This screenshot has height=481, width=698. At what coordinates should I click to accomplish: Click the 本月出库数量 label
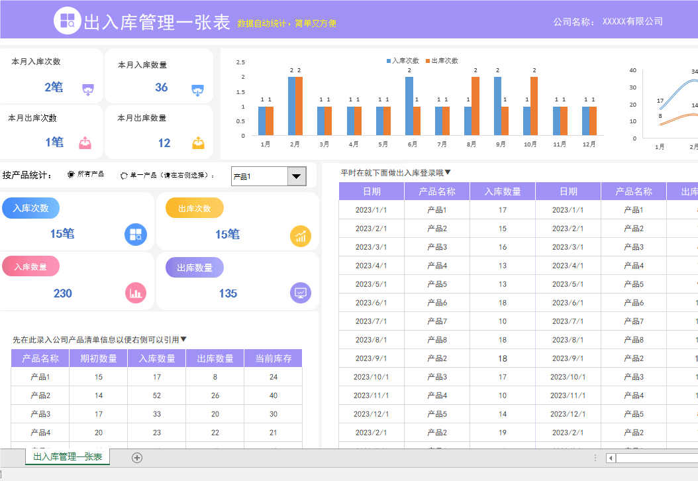142,118
